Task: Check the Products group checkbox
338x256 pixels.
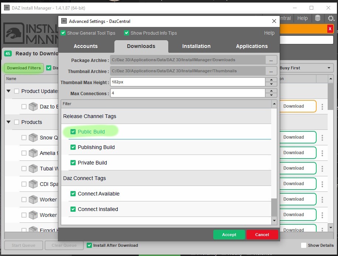Action: point(17,122)
